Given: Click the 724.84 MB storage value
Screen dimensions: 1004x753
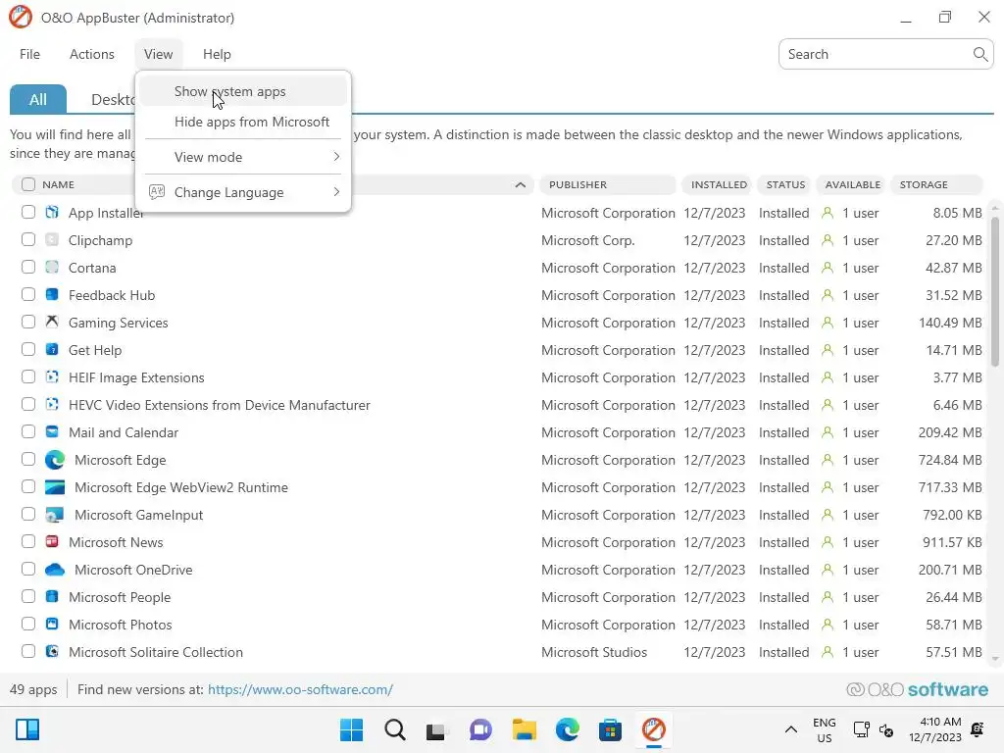Looking at the screenshot, I should [x=950, y=460].
